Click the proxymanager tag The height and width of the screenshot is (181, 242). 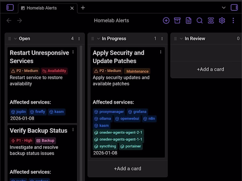point(109,112)
